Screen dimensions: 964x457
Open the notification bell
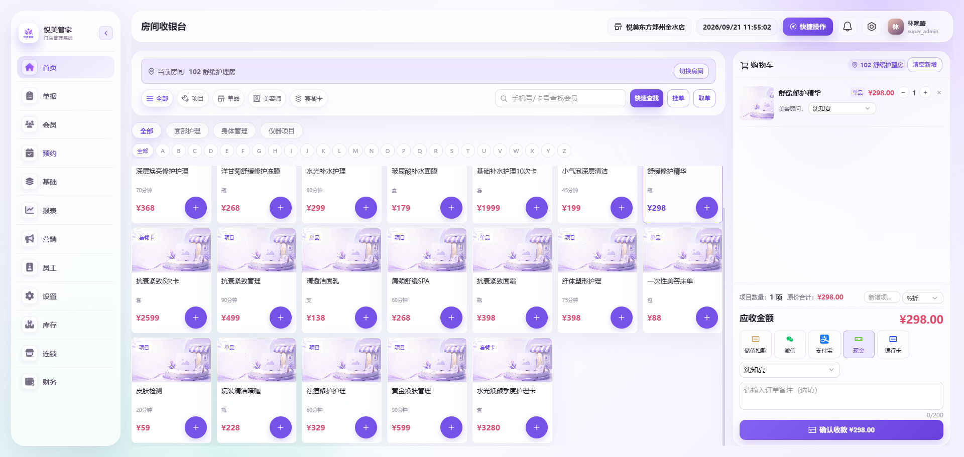[x=848, y=27]
